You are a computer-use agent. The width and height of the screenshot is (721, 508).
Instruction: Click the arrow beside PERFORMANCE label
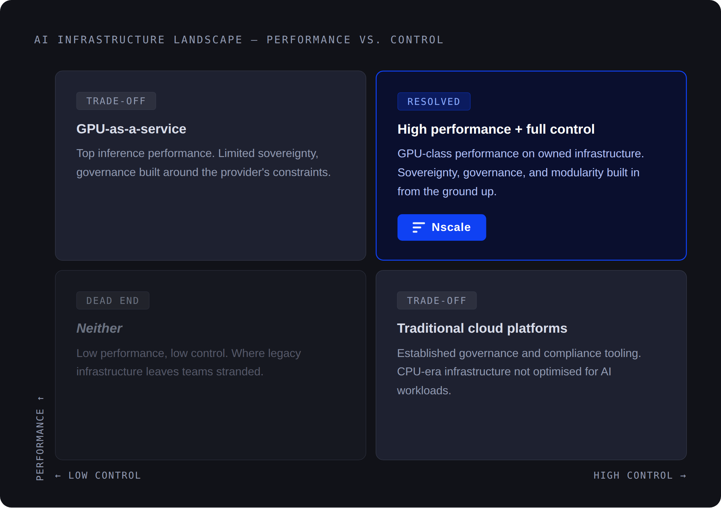(41, 398)
